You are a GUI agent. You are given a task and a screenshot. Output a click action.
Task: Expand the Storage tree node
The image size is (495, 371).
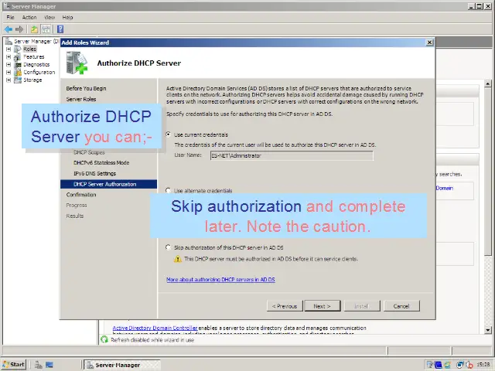pos(9,80)
